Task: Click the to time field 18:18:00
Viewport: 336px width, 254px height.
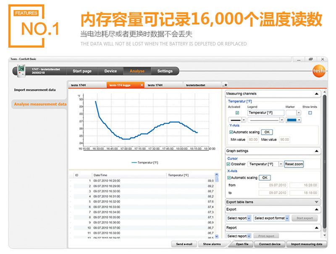Action: (x=303, y=193)
